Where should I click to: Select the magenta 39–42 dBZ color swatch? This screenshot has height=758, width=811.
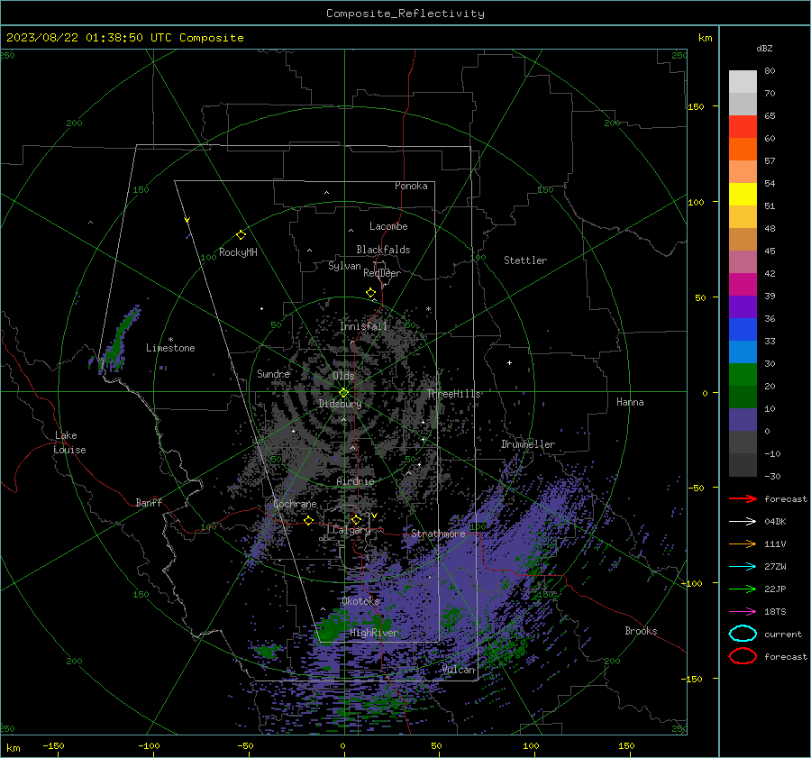coord(743,285)
